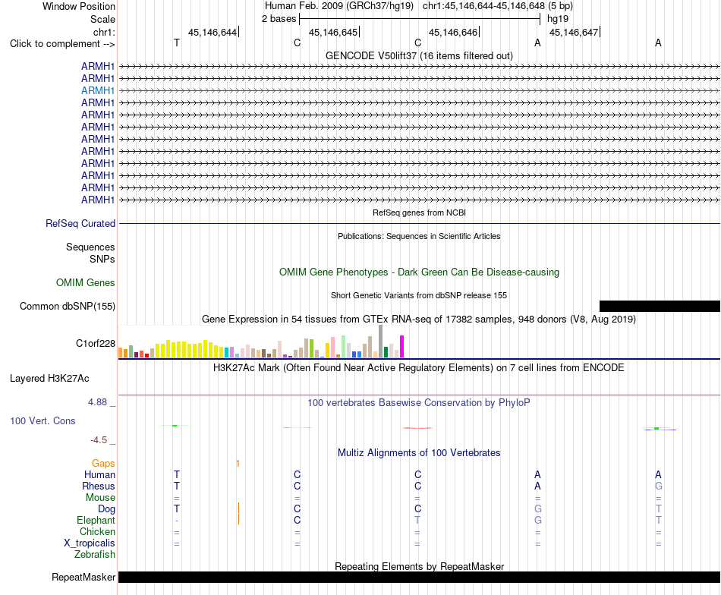Click the C1orf228 gene label
This screenshot has width=721, height=595.
(96, 343)
